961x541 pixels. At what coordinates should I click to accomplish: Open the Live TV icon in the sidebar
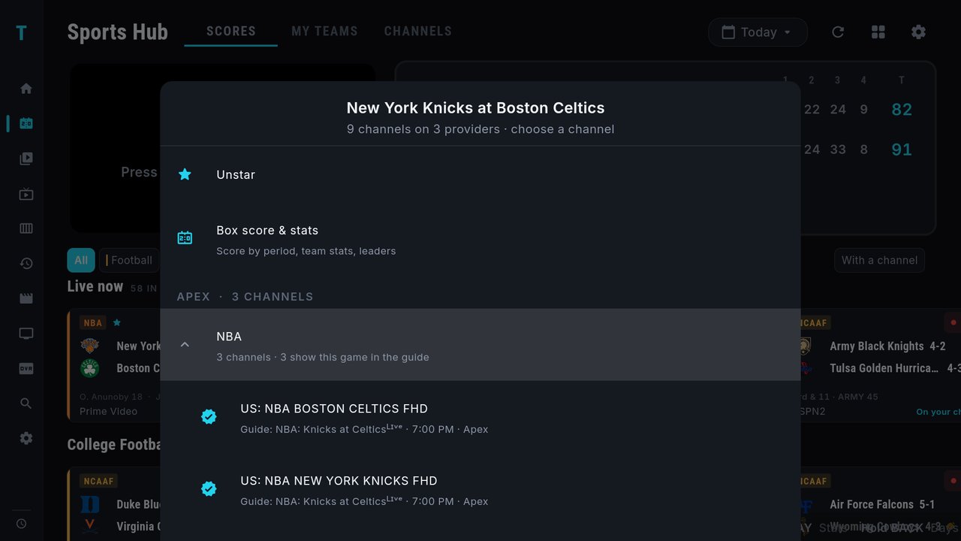click(x=26, y=195)
